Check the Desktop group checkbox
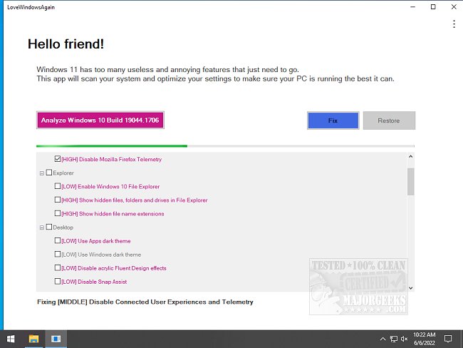463x348 pixels. click(49, 227)
